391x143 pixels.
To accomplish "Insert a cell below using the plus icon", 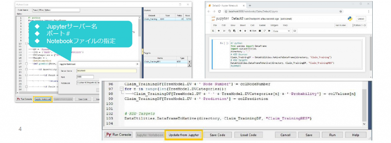I will (x=219, y=31).
